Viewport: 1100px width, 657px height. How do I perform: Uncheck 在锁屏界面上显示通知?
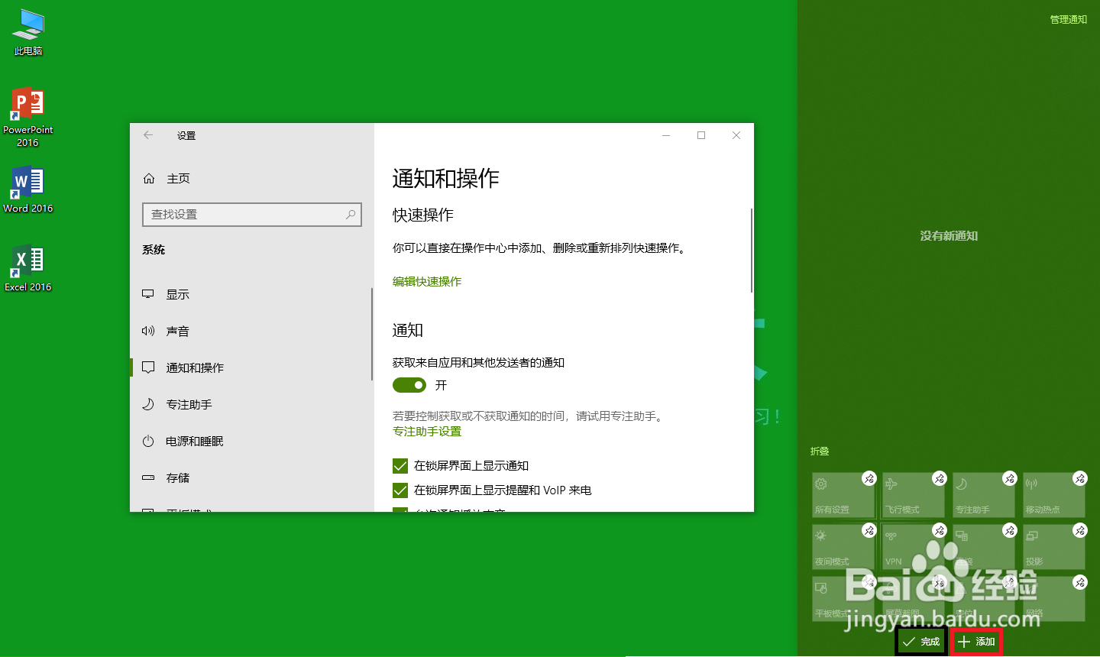tap(400, 466)
